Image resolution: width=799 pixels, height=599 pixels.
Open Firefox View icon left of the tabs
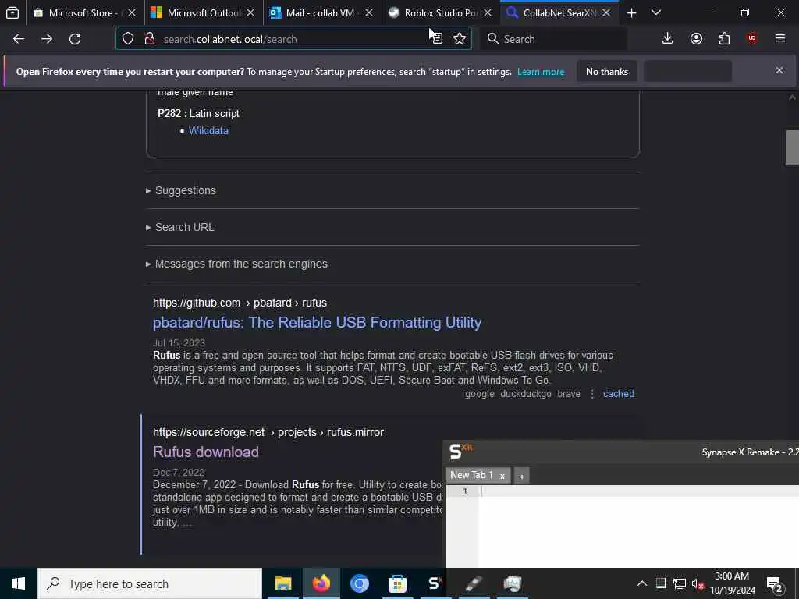(x=12, y=12)
